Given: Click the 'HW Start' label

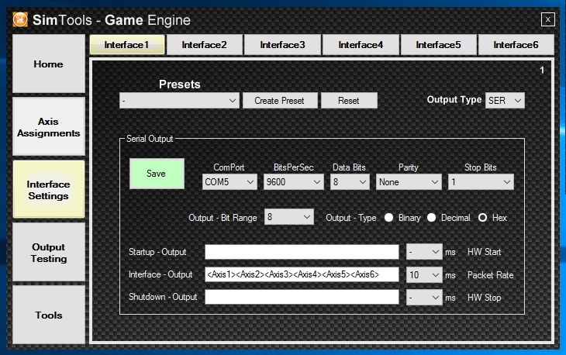Looking at the screenshot, I should [x=484, y=252].
